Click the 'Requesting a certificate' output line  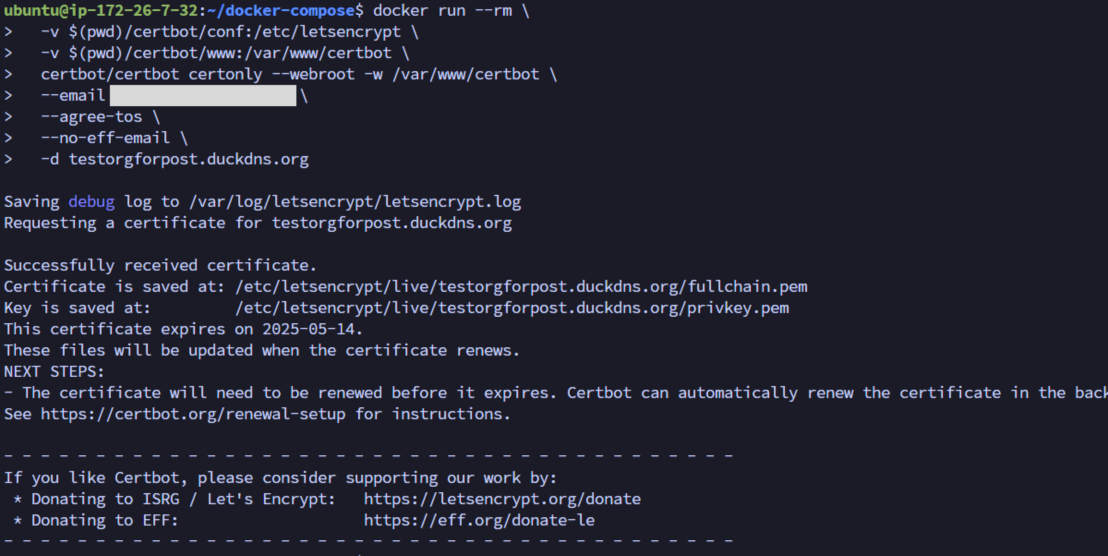point(258,223)
